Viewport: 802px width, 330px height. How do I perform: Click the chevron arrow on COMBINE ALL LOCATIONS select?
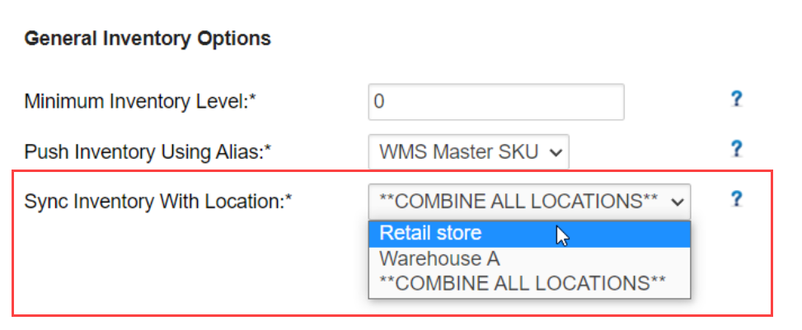tap(678, 202)
